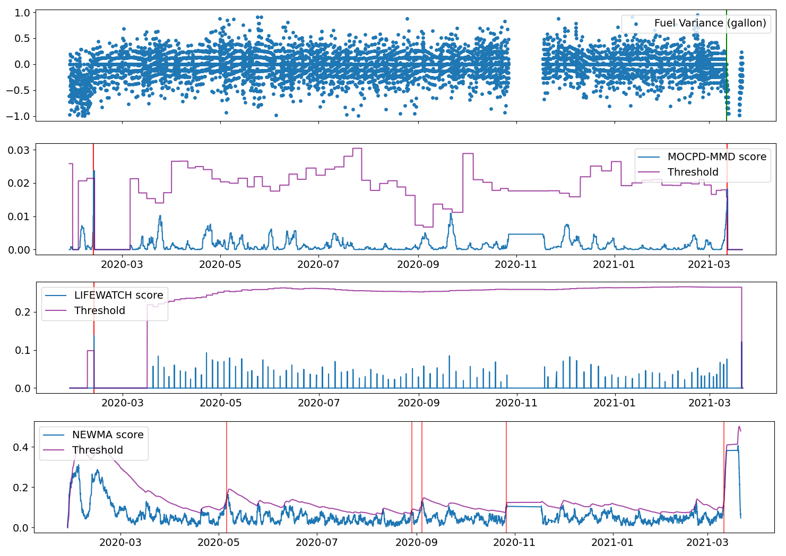Click NEWMA red line near 2021-03
The image size is (786, 556).
tap(724, 477)
